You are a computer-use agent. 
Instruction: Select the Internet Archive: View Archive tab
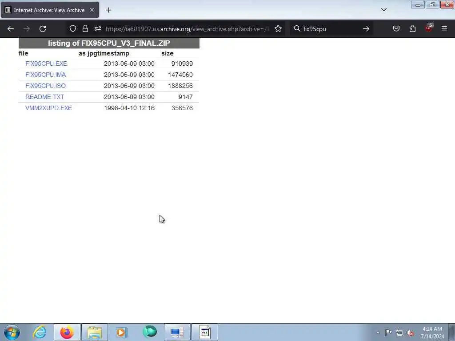pos(50,10)
